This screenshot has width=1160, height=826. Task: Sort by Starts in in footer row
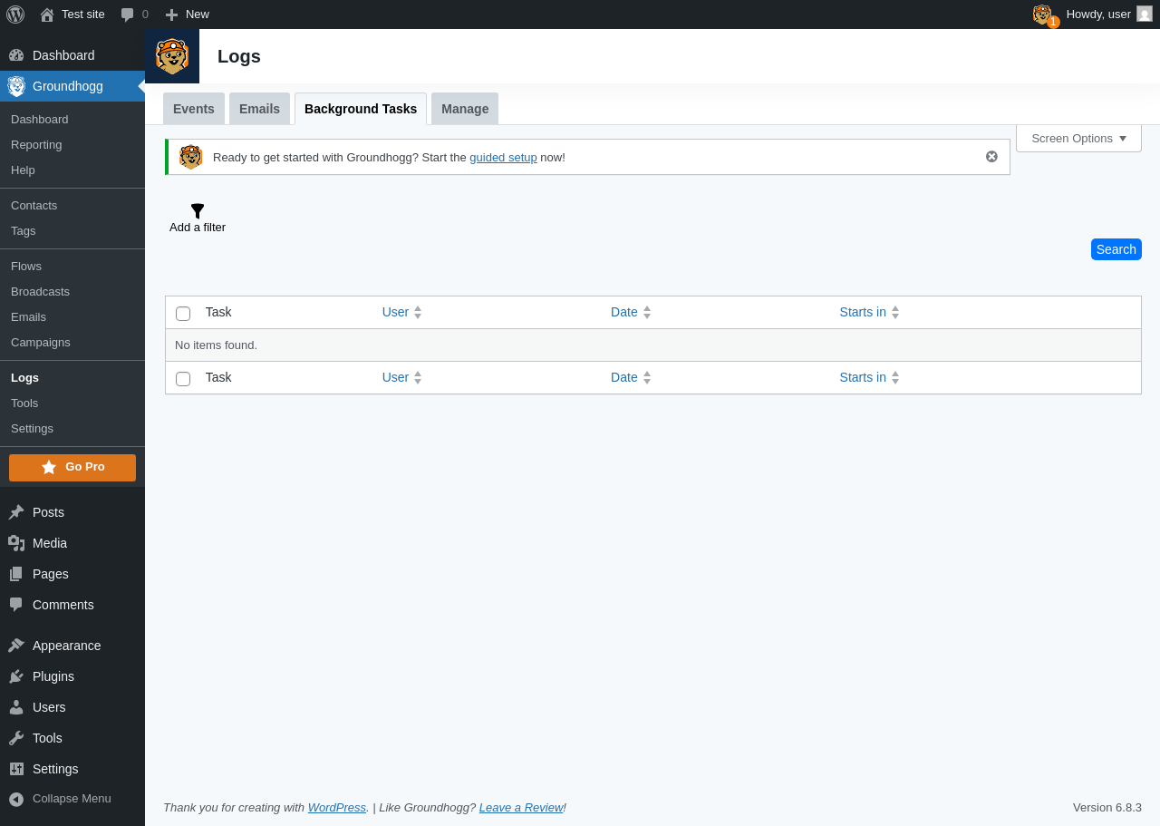click(x=869, y=377)
